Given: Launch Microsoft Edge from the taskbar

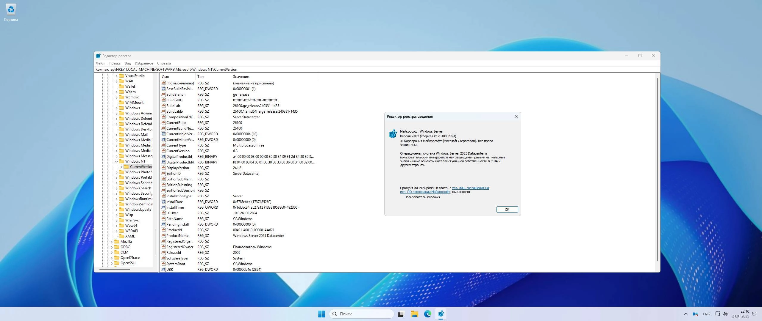Looking at the screenshot, I should coord(428,314).
